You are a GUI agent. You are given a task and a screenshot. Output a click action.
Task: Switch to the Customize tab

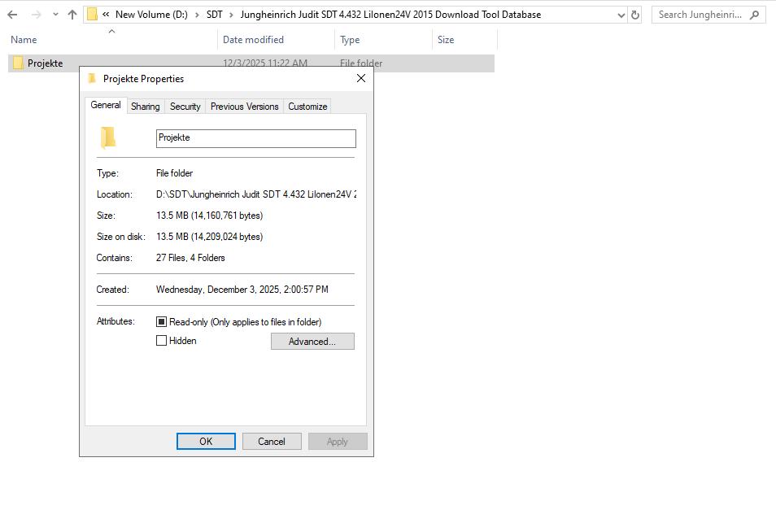point(307,107)
